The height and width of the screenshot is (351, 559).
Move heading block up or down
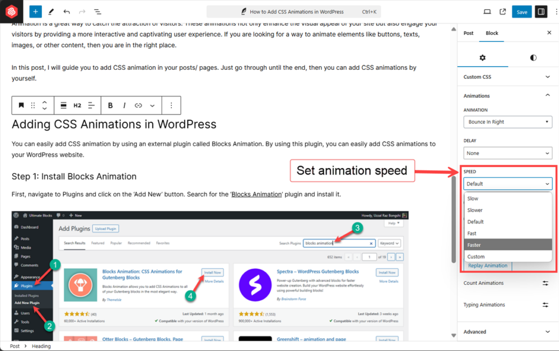point(45,105)
